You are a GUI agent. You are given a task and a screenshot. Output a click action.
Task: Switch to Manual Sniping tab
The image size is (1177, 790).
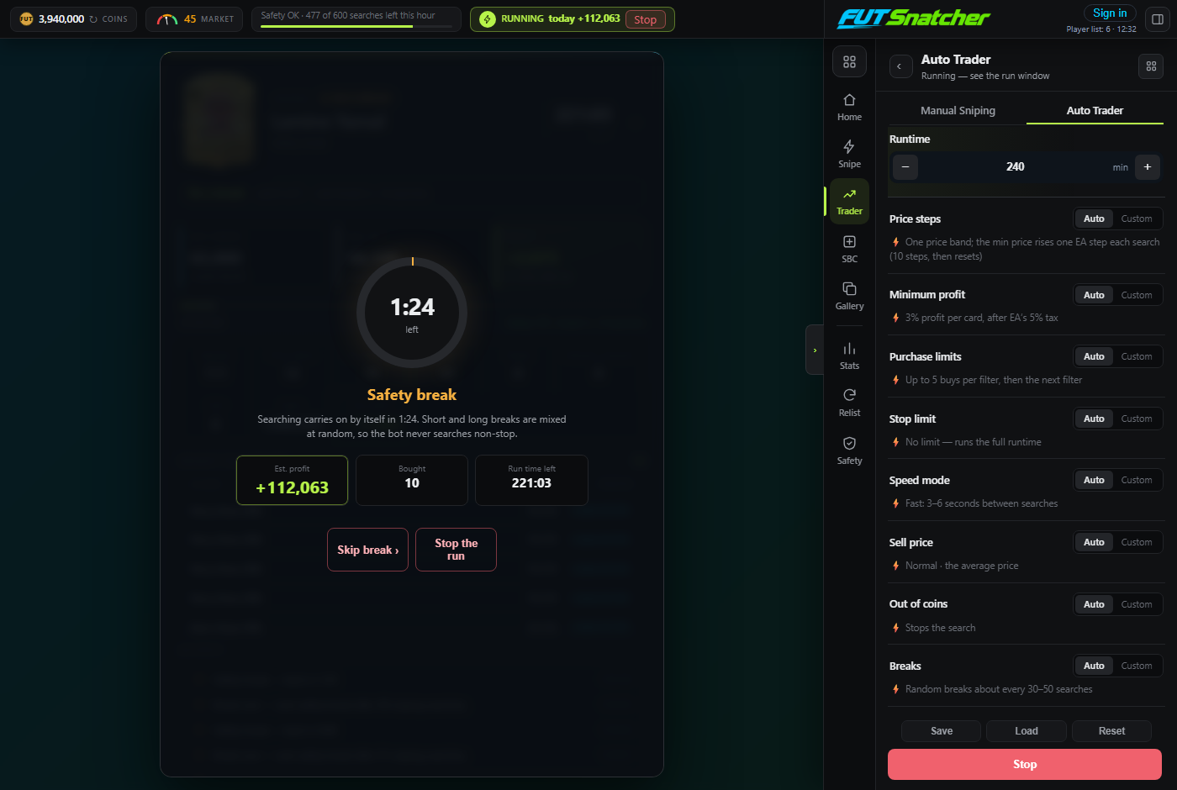[958, 111]
